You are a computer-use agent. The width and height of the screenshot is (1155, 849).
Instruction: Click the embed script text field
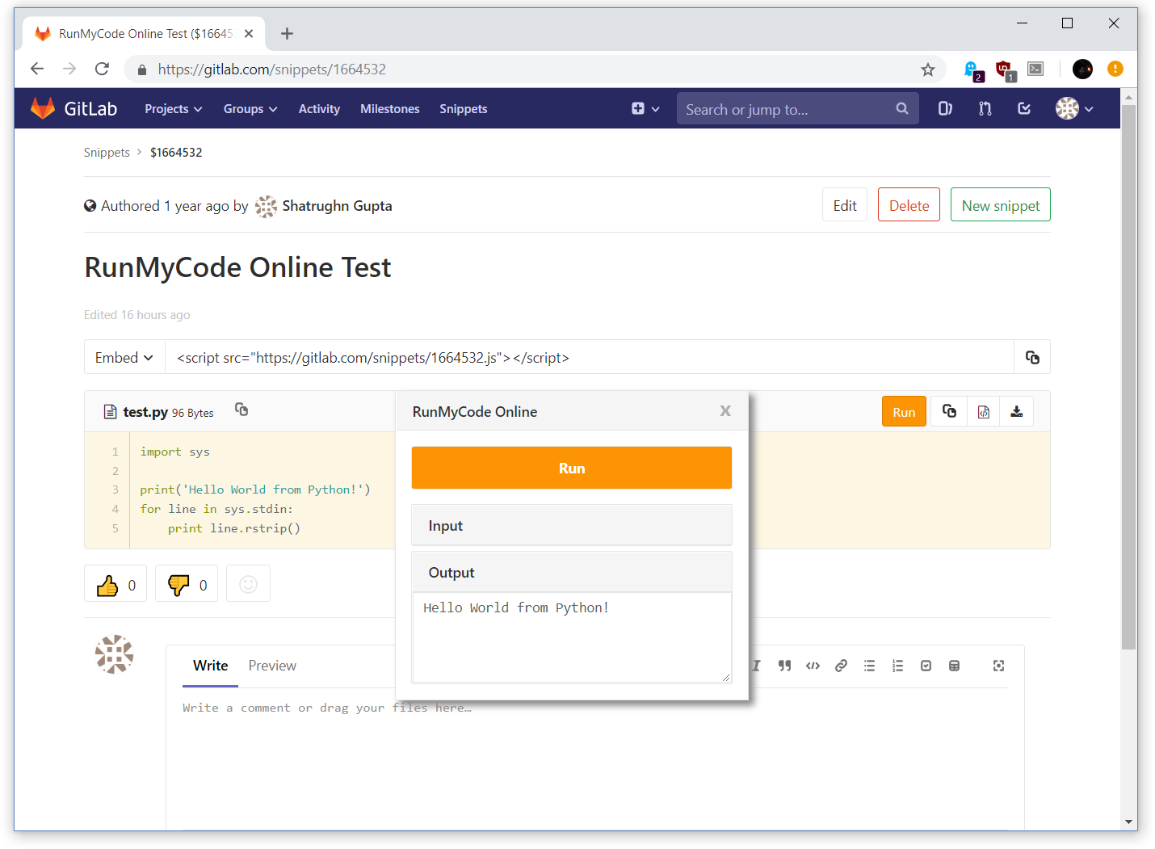pos(590,357)
